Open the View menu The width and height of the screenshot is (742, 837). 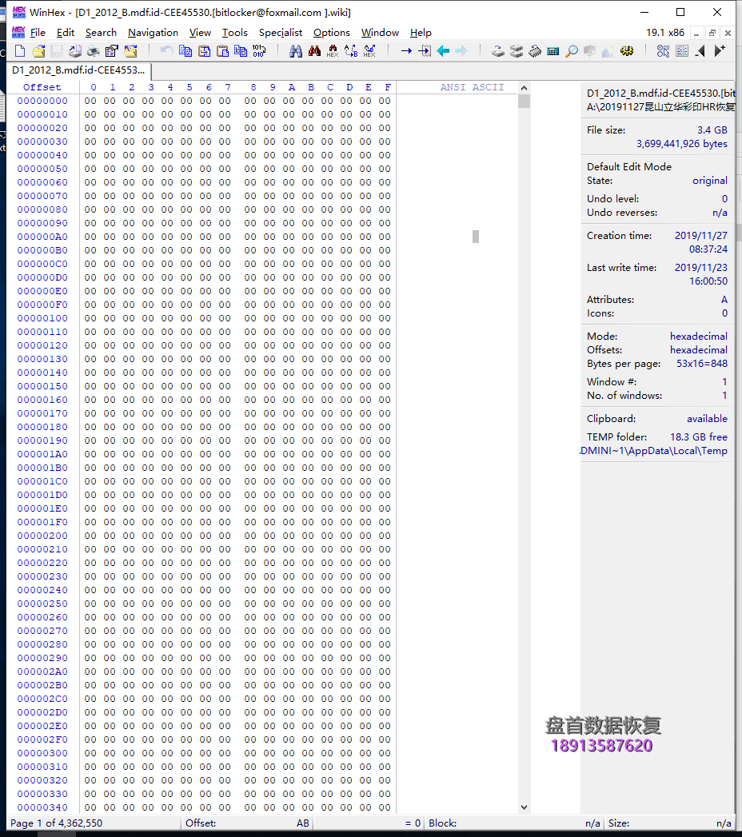200,33
